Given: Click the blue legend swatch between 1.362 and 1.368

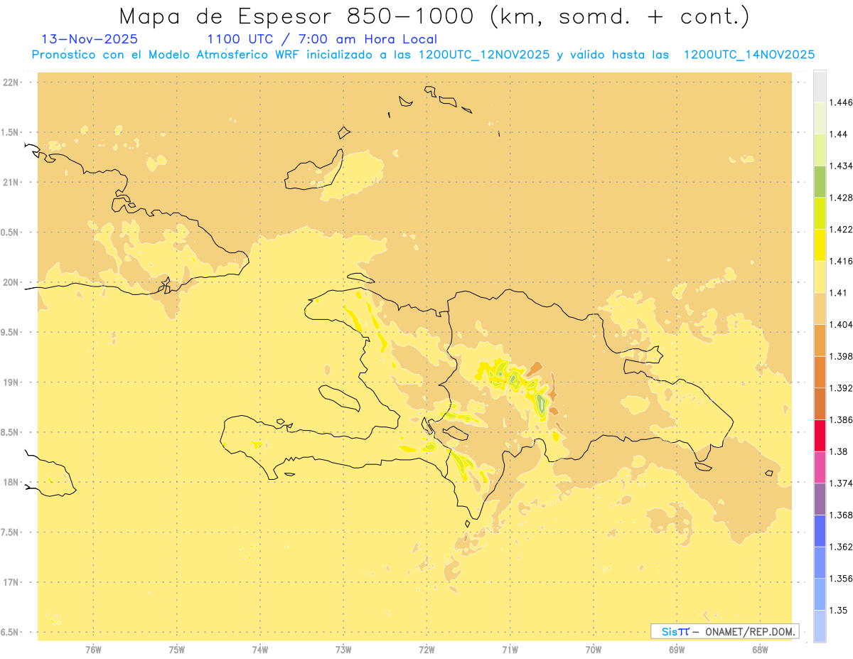Looking at the screenshot, I should [x=820, y=530].
